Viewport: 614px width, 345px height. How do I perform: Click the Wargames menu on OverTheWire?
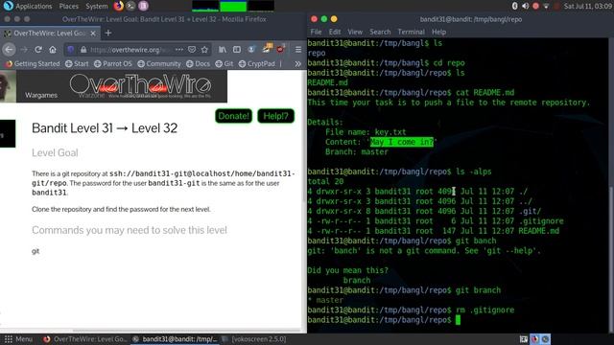41,95
